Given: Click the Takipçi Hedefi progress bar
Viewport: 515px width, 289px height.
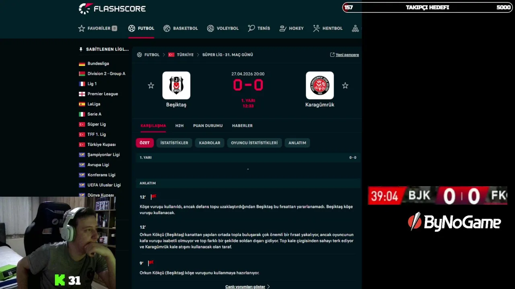Looking at the screenshot, I should pos(427,7).
